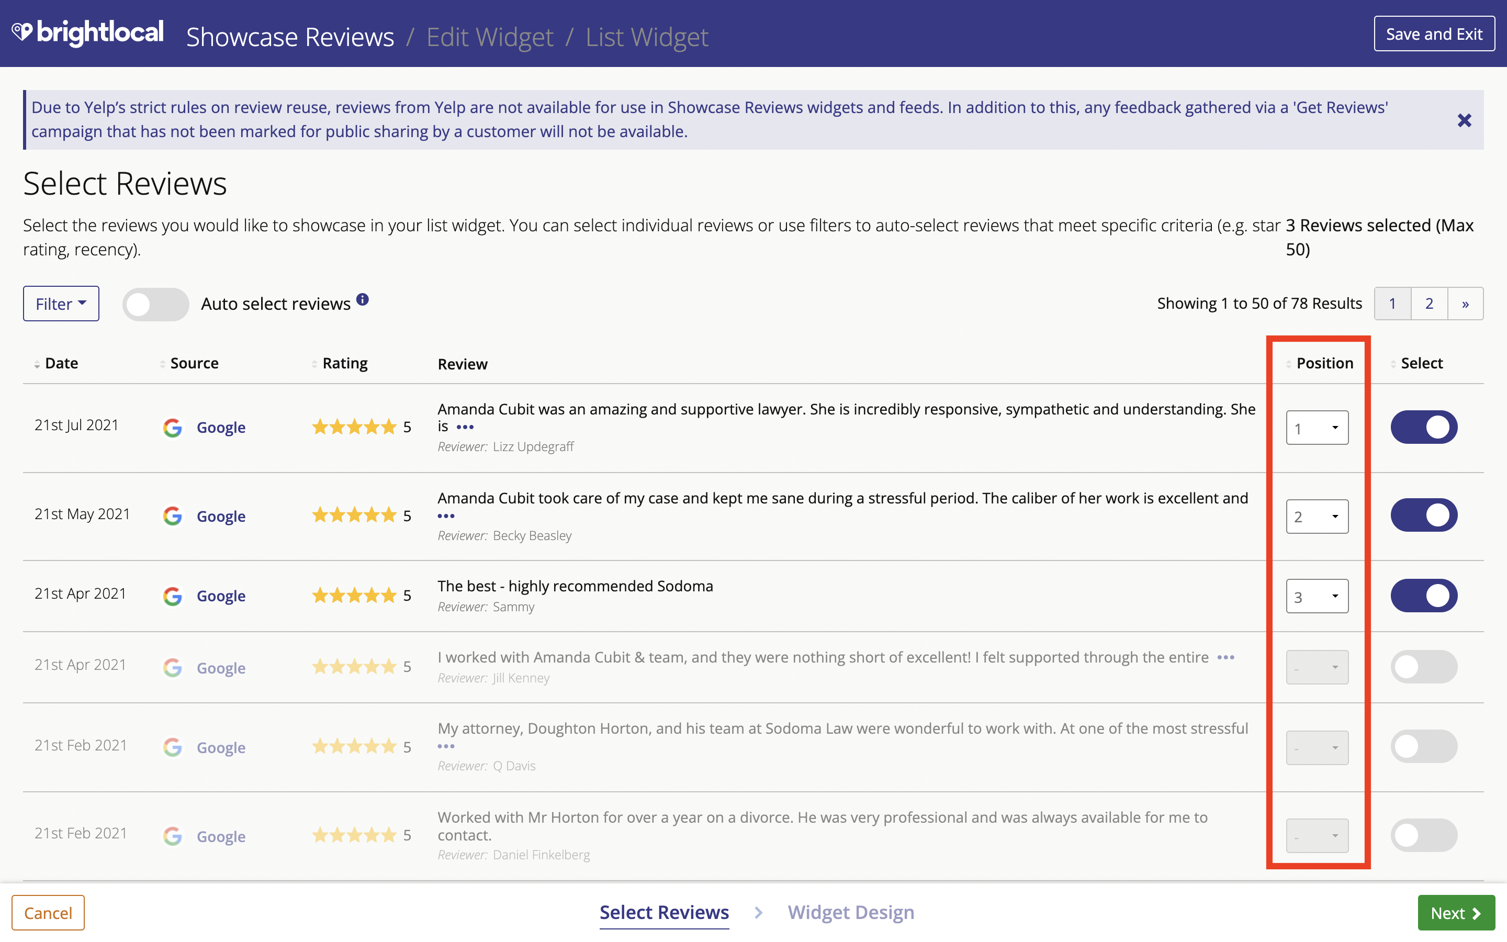Click Google icon for Lizz Updegraff review
This screenshot has height=942, width=1507.
[x=173, y=428]
